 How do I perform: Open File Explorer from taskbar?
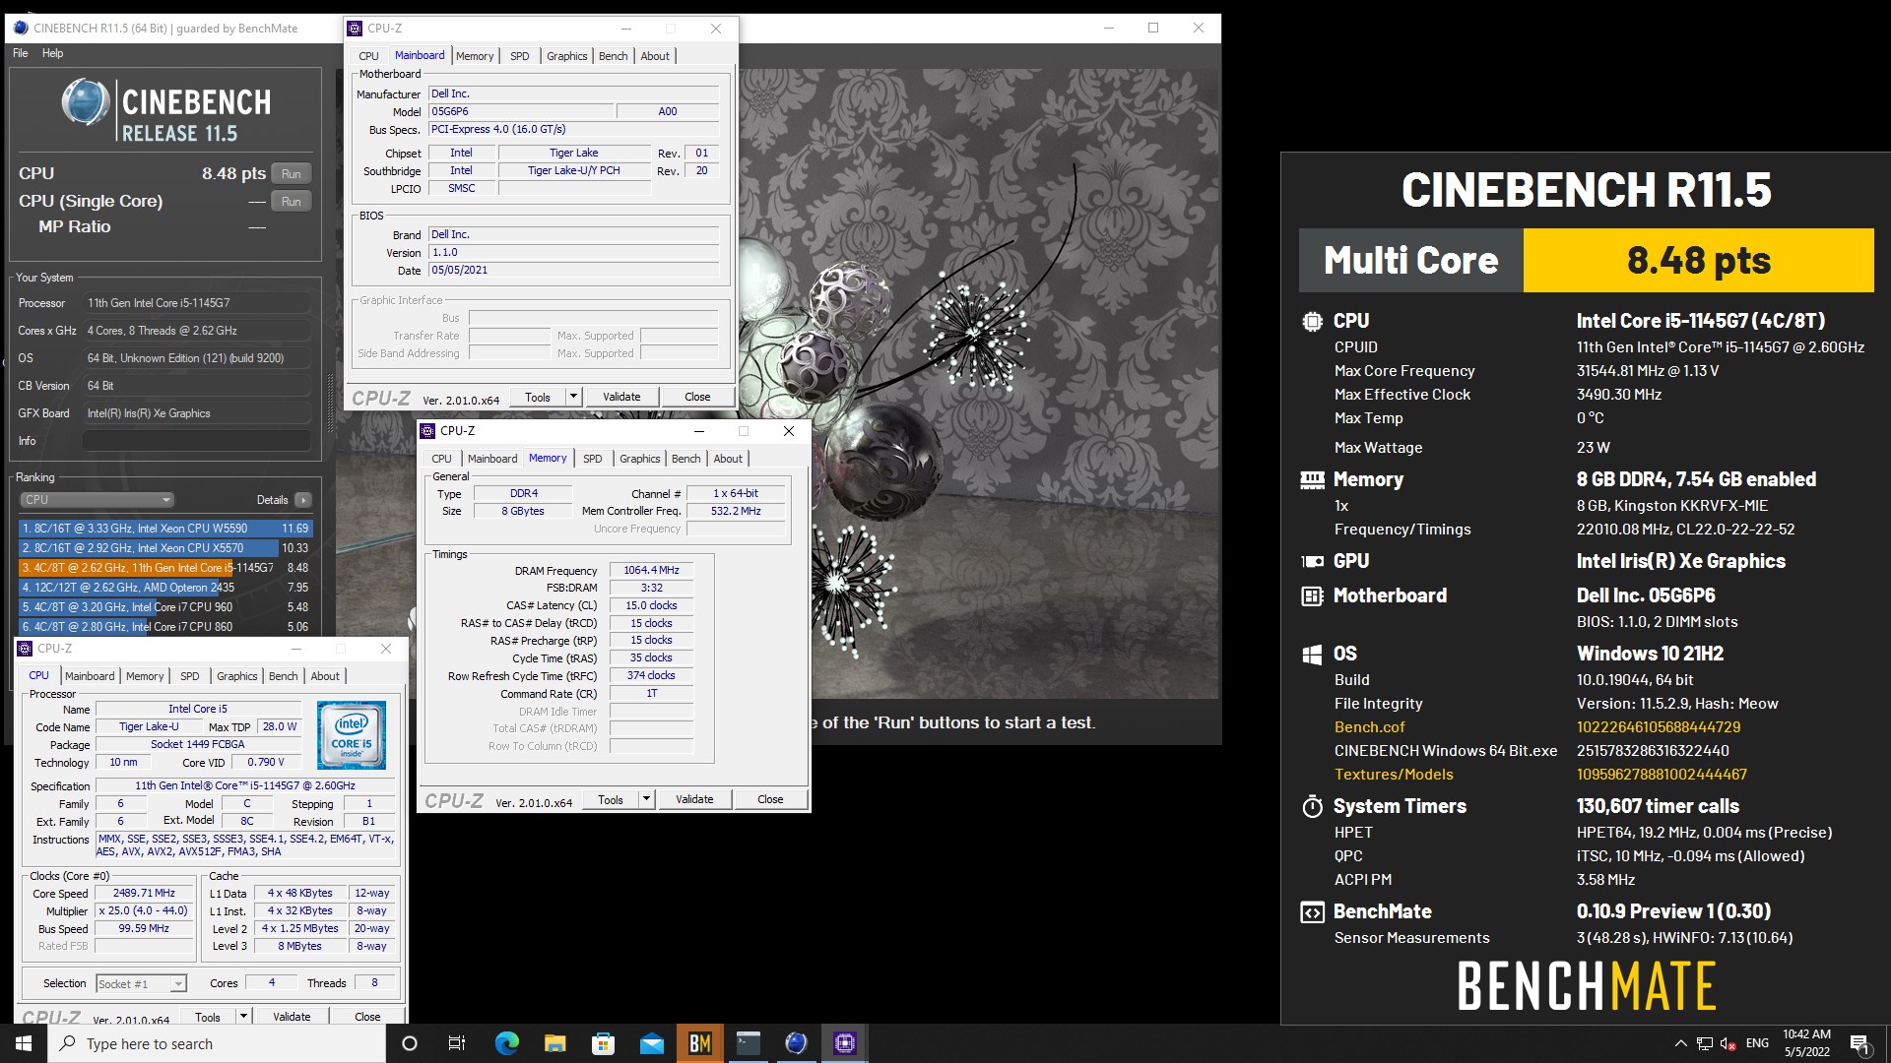pyautogui.click(x=554, y=1043)
